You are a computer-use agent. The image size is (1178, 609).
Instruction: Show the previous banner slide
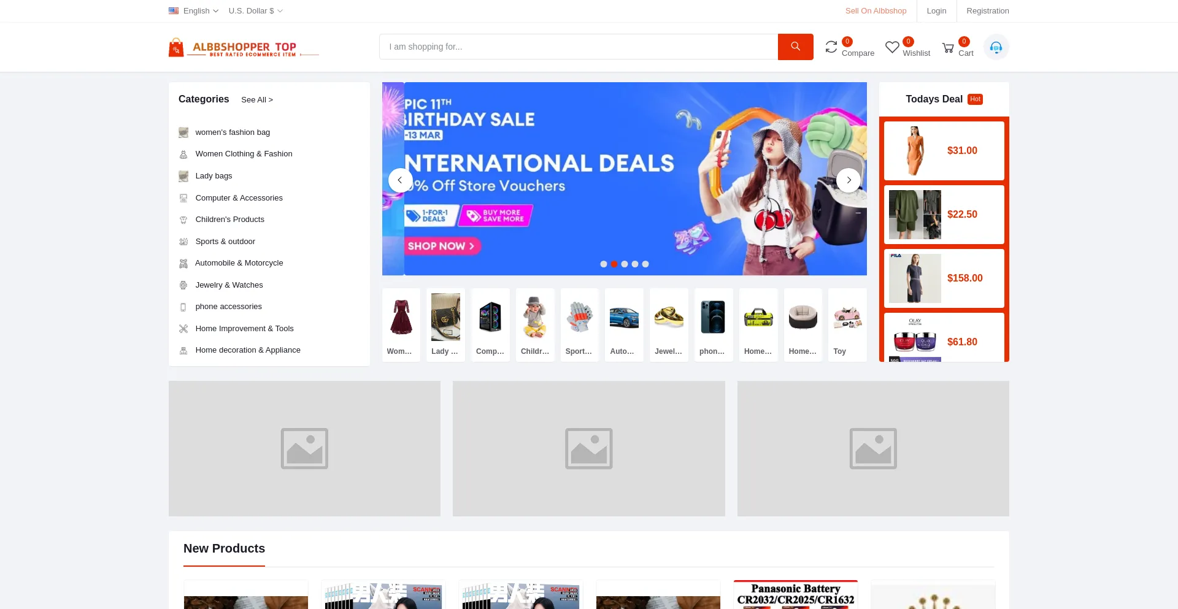400,180
